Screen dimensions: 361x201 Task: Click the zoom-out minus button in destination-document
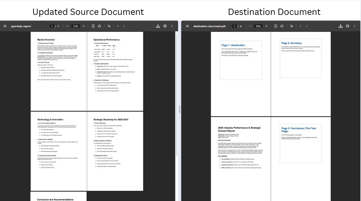click(250, 26)
